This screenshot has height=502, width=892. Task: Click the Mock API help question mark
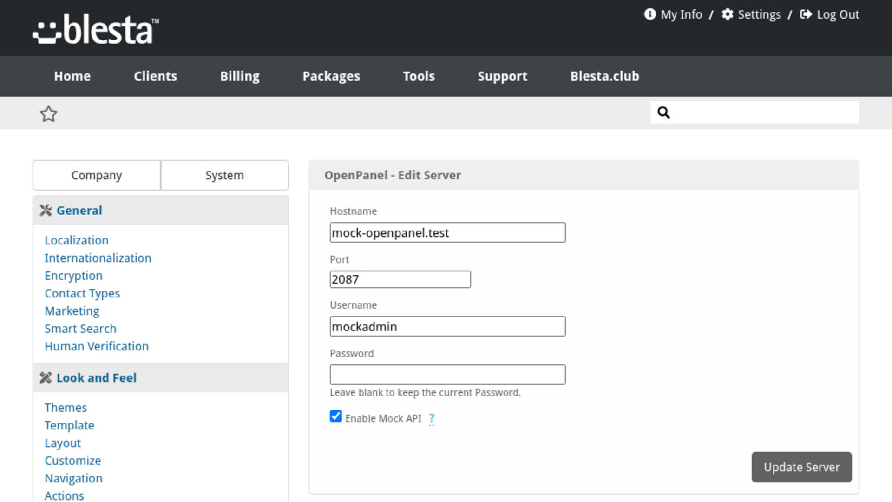tap(432, 418)
